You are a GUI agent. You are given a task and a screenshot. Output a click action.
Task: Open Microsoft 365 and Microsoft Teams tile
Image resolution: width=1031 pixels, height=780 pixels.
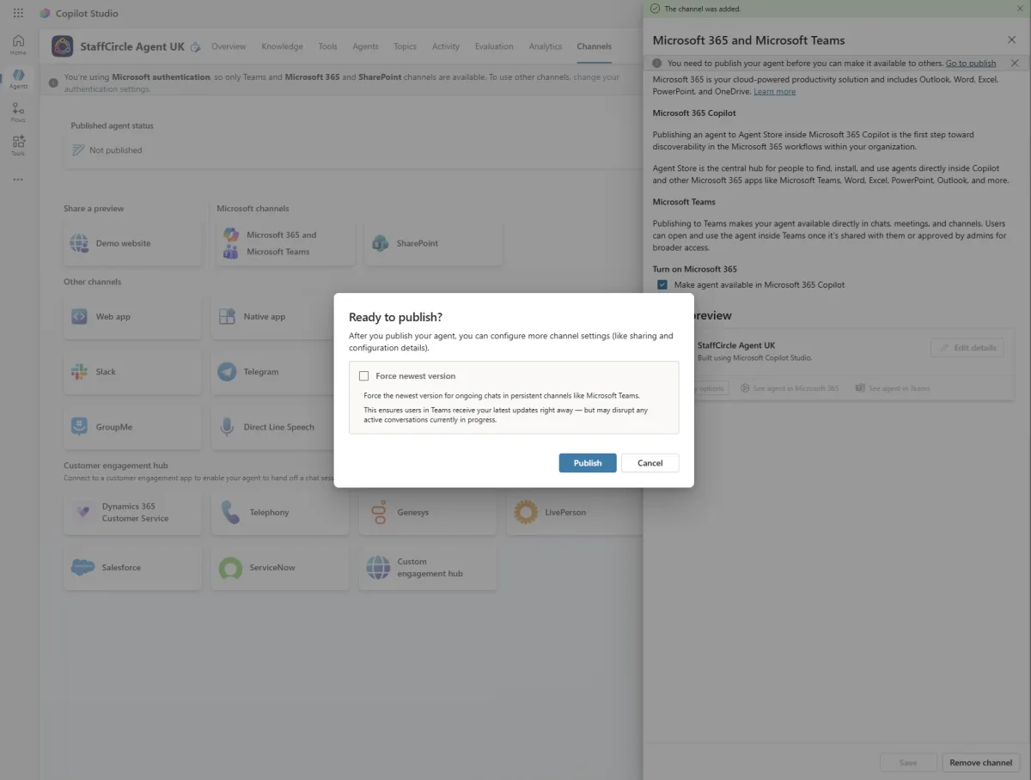coord(284,243)
